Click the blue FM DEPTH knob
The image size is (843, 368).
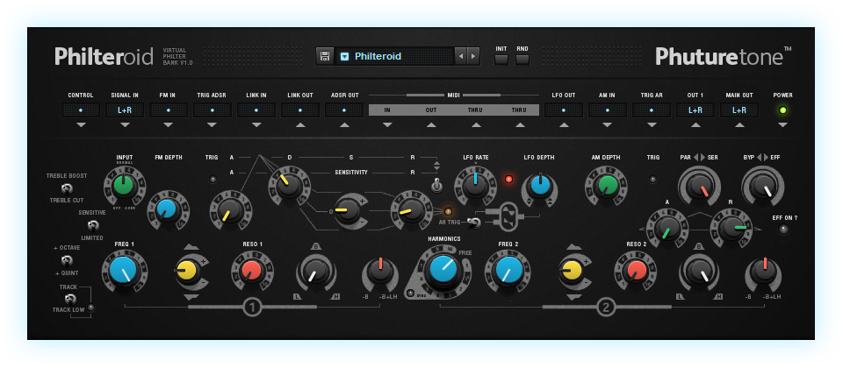[166, 209]
